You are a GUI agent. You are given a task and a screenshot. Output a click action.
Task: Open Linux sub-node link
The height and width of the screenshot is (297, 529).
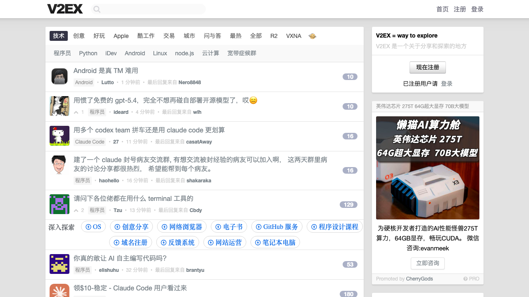coord(160,53)
